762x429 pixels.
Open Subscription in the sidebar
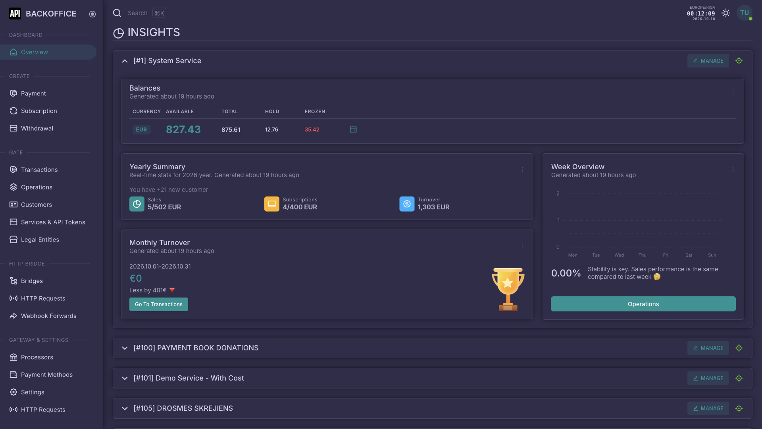pyautogui.click(x=48, y=111)
